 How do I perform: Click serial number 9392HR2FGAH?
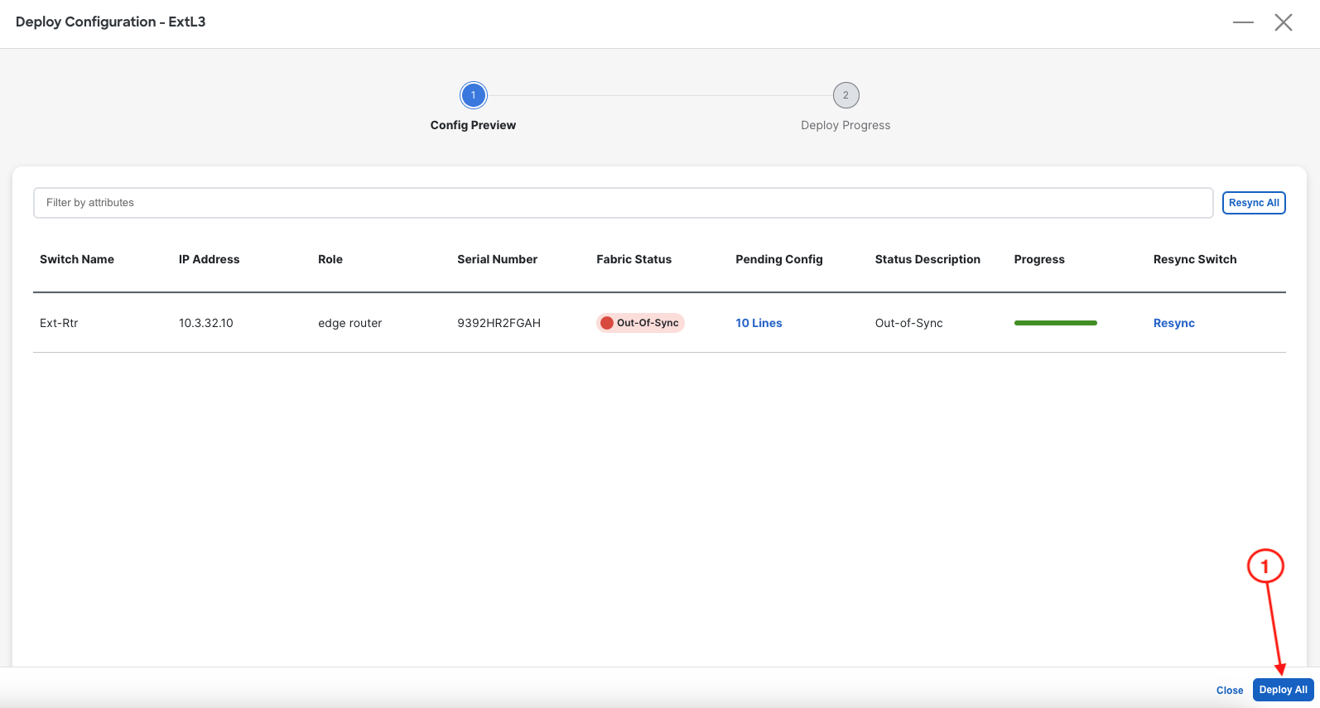coord(499,323)
